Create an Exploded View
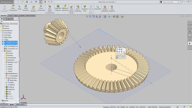192x108 pixels. (x=85, y=8)
